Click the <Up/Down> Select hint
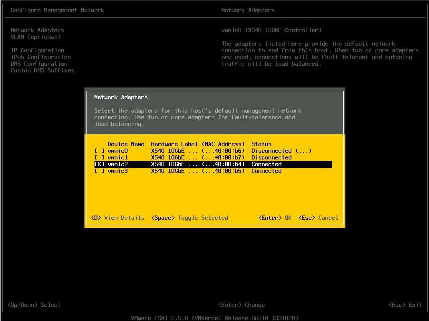Image resolution: width=429 pixels, height=321 pixels. [34, 305]
